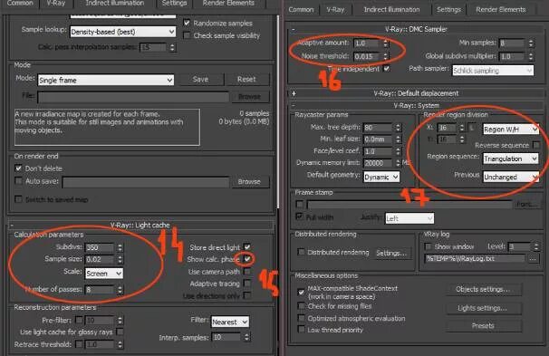Open Indirect illumination tab in right panel
549x356 pixels.
391,10
